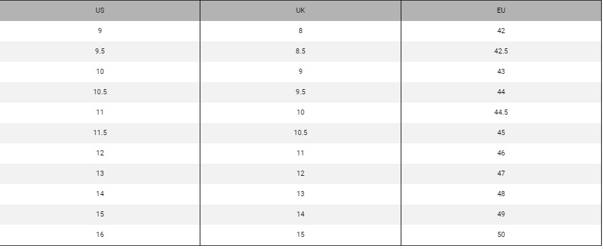The width and height of the screenshot is (603, 249).
Task: Click UK 10.5 cell
Action: pyautogui.click(x=301, y=132)
